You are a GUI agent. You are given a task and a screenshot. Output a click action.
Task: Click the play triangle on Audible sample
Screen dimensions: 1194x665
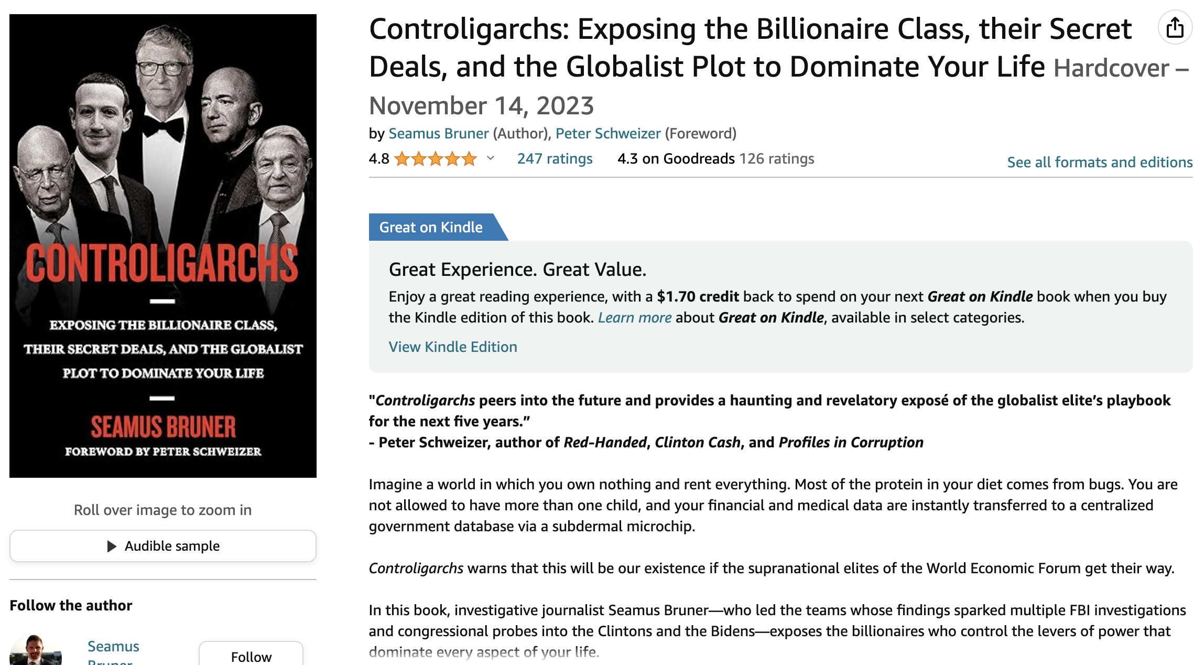112,546
